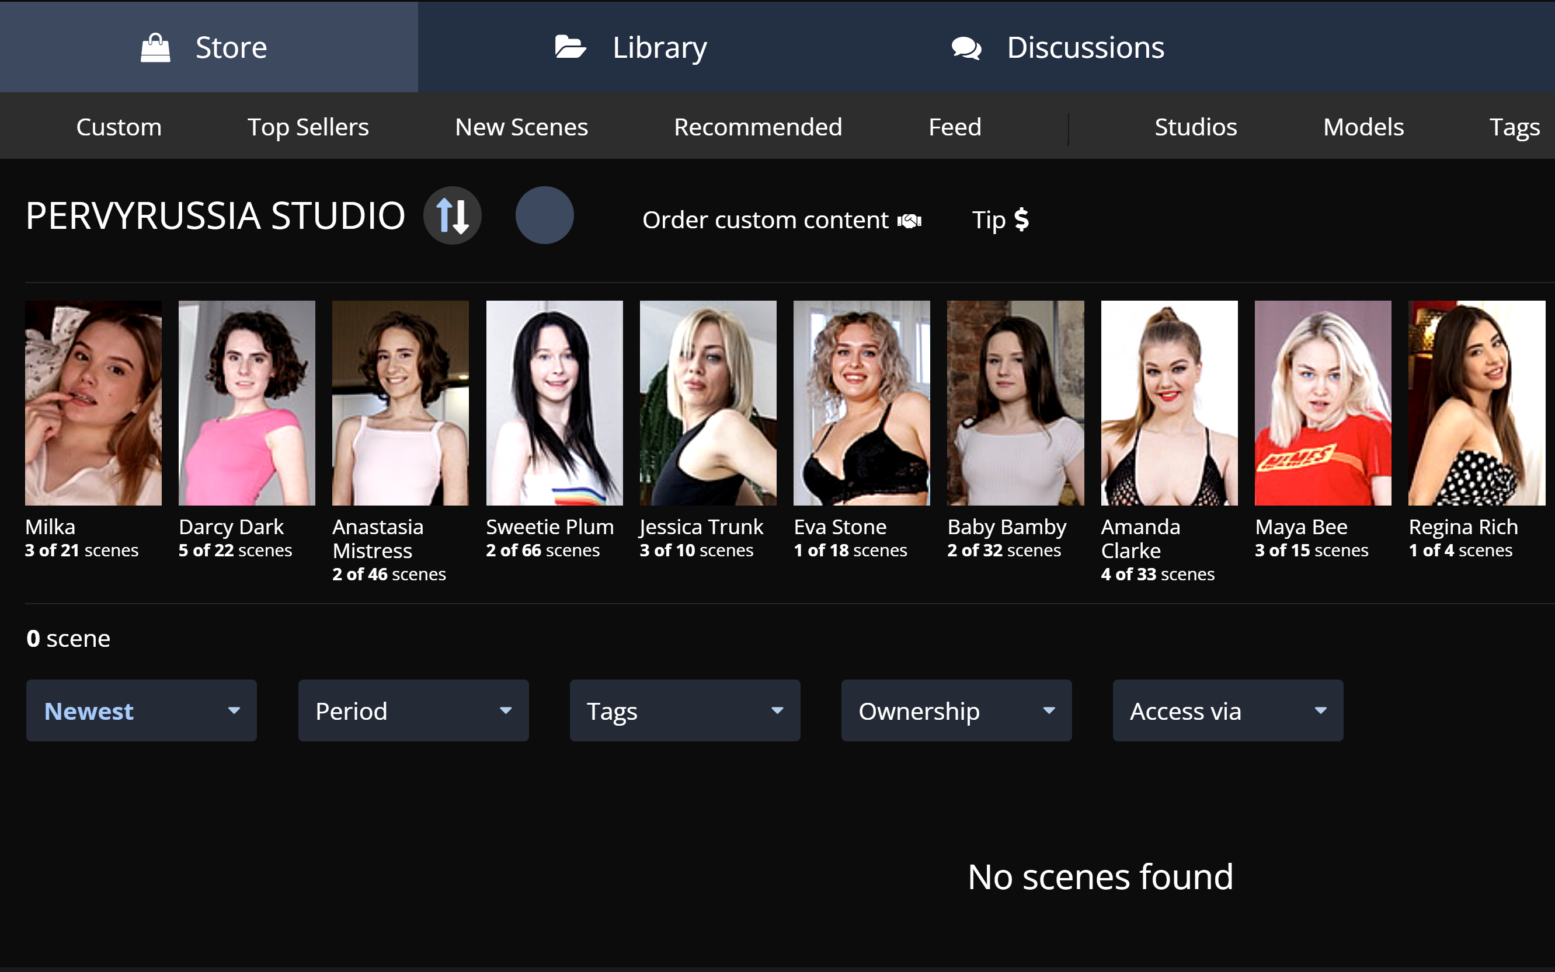The height and width of the screenshot is (972, 1555).
Task: Expand the Ownership dropdown
Action: pyautogui.click(x=956, y=710)
